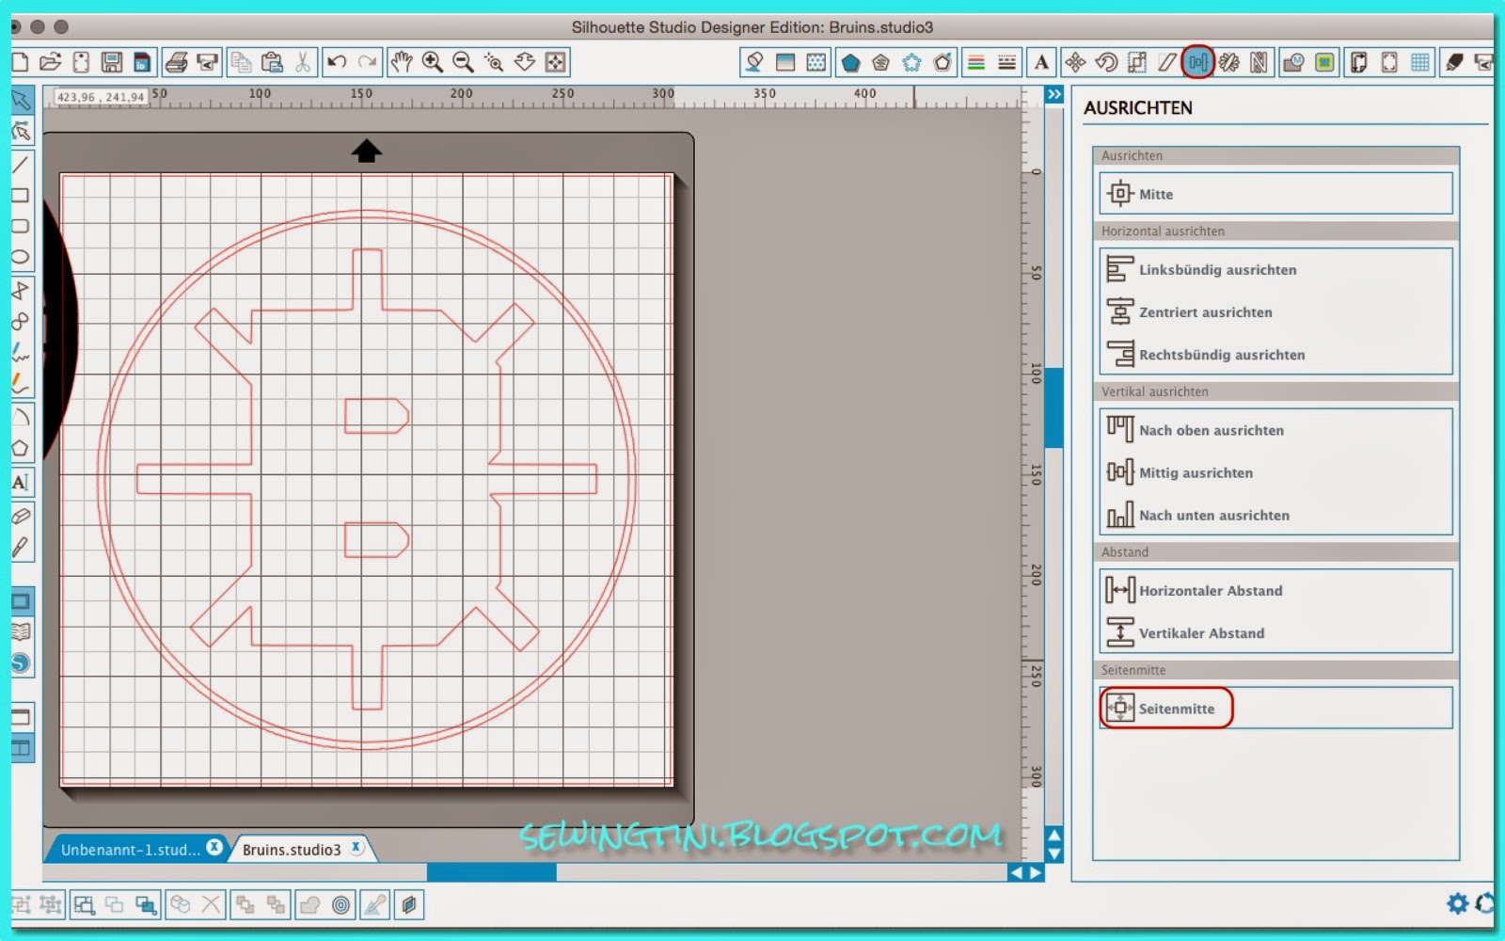Open the Replicate window icon

pyautogui.click(x=1229, y=63)
